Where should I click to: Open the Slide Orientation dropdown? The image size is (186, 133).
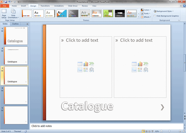click(x=13, y=14)
